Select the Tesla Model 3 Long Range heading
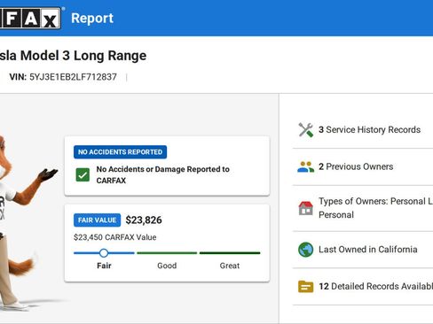 (x=73, y=56)
